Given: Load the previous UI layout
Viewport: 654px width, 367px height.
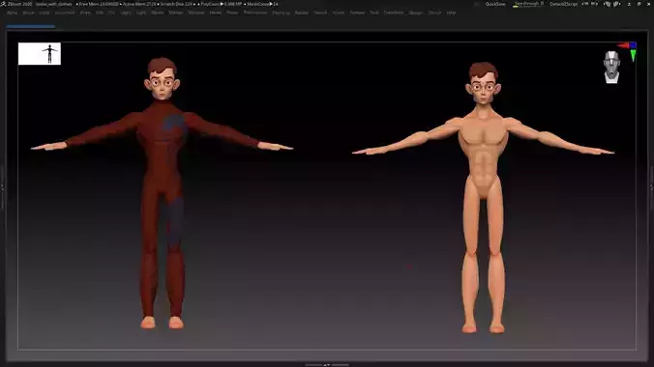Looking at the screenshot, I should (x=585, y=4).
